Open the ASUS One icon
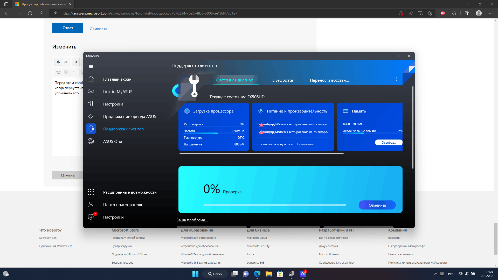The height and width of the screenshot is (280, 498). 91,141
